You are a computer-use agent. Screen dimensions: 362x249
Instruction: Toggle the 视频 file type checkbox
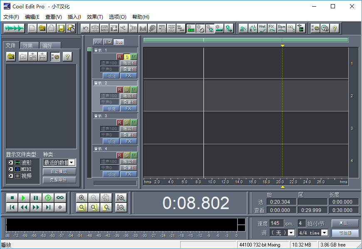click(x=11, y=176)
